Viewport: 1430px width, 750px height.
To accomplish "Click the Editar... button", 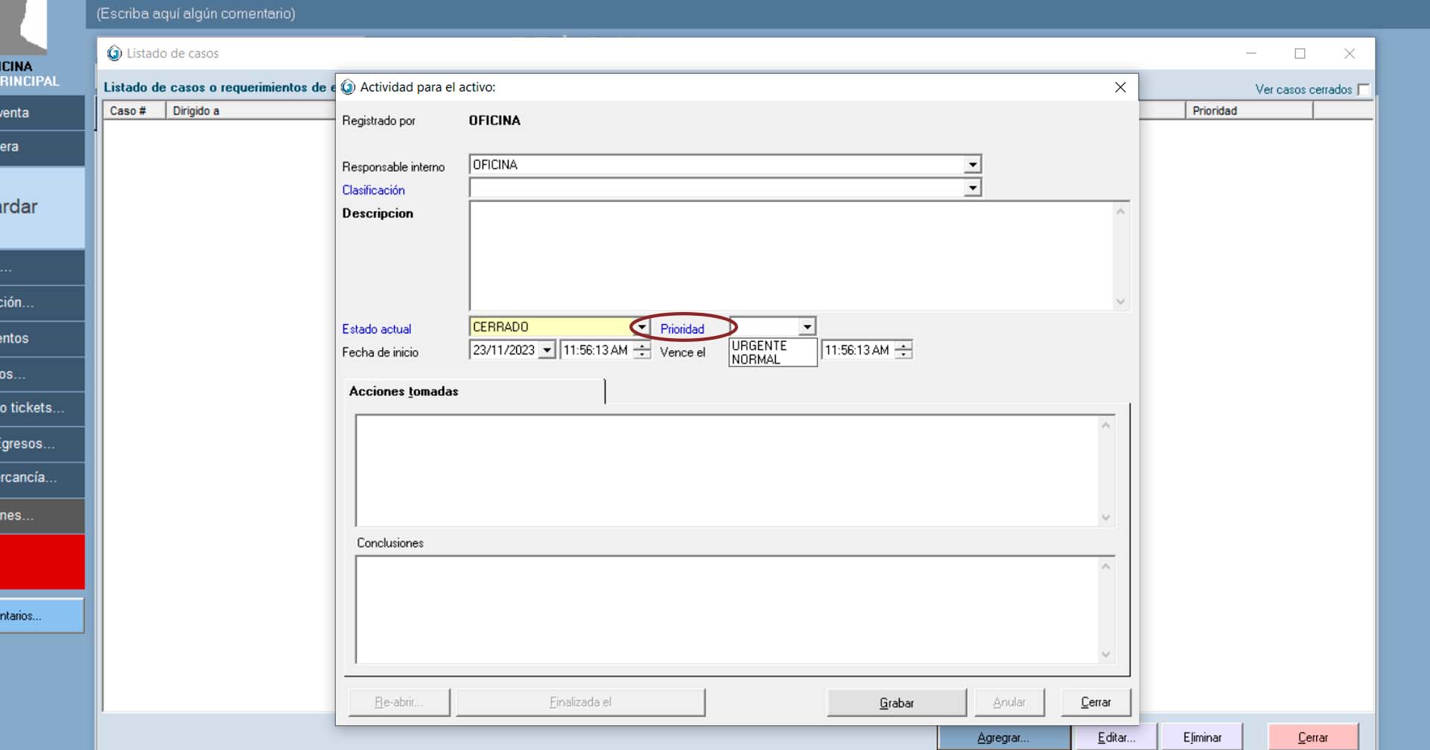I will [1116, 737].
